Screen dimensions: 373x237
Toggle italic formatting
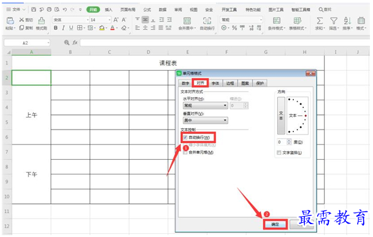(63, 28)
